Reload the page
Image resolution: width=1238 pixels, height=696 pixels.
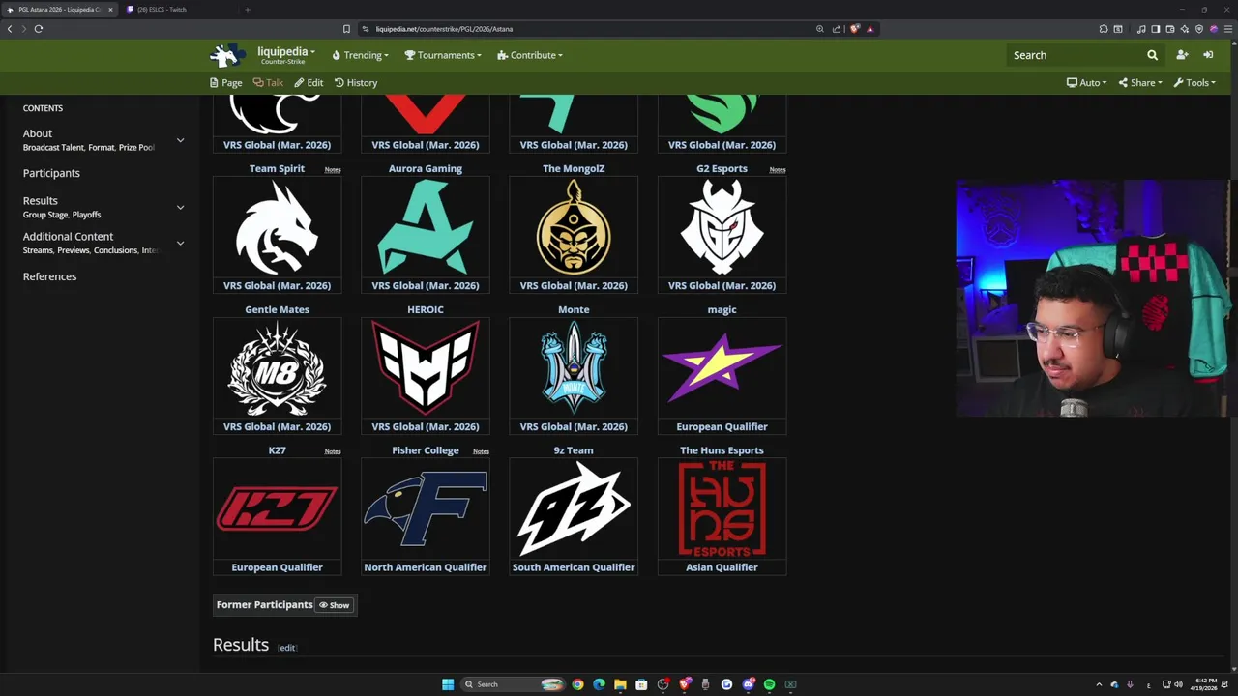point(39,29)
